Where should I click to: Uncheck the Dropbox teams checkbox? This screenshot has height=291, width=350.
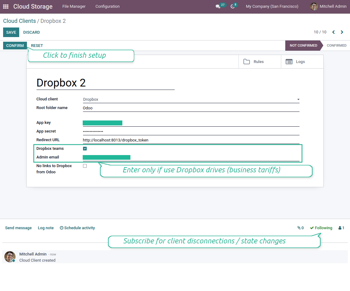click(85, 149)
